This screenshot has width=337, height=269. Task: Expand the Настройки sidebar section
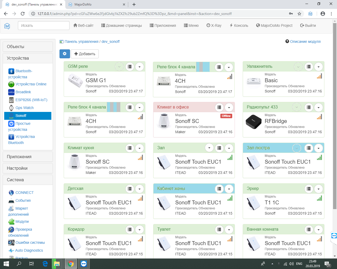(28, 168)
